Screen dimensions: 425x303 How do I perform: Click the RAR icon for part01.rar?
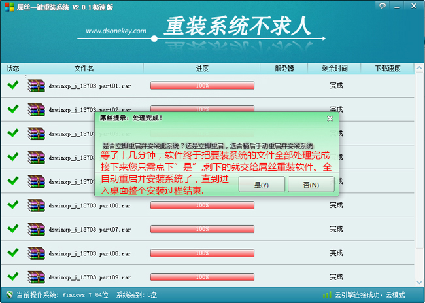[x=36, y=86]
